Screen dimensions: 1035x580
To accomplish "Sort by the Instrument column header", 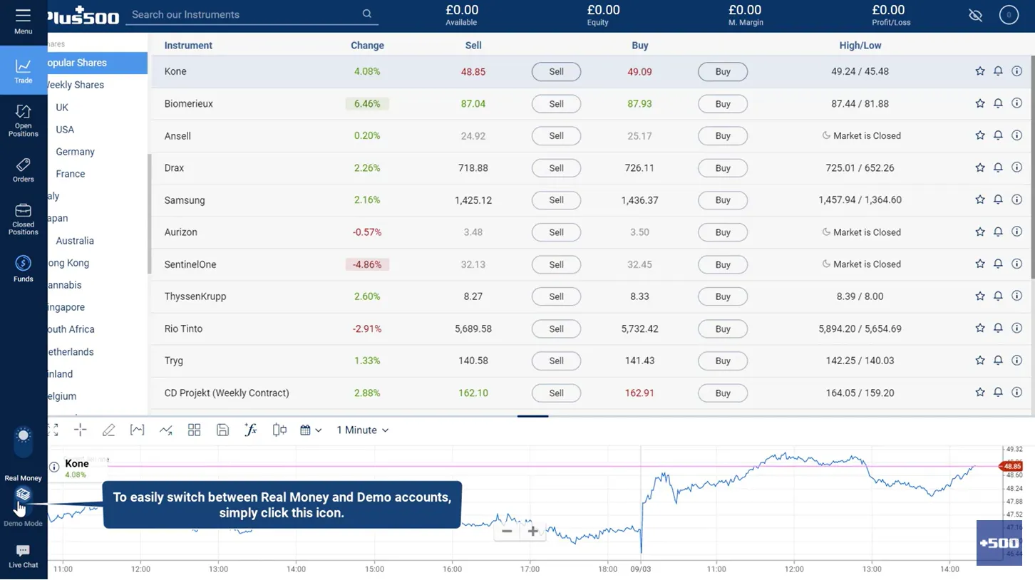I will pos(188,46).
